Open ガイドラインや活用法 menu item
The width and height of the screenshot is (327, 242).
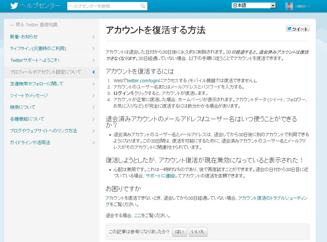tap(51, 143)
